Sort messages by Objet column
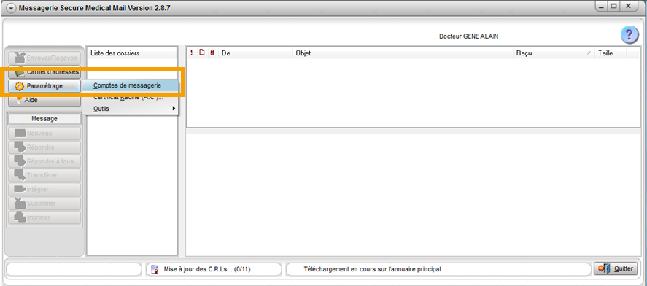Viewport: 647px width, 286px height. point(403,53)
